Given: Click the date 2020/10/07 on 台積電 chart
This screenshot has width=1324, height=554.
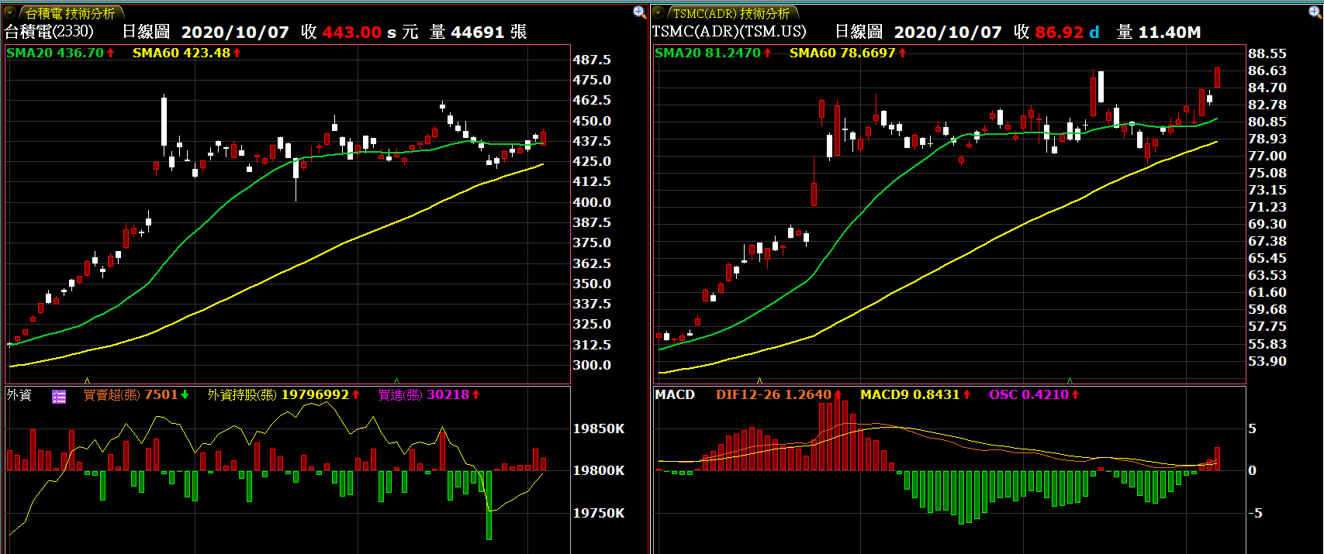Looking at the screenshot, I should 235,33.
